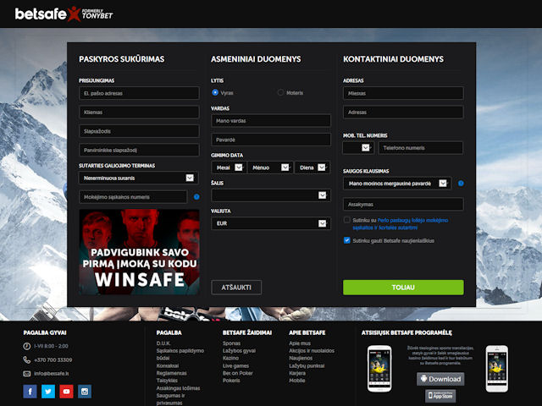Click the left phone app preview image

click(x=379, y=369)
